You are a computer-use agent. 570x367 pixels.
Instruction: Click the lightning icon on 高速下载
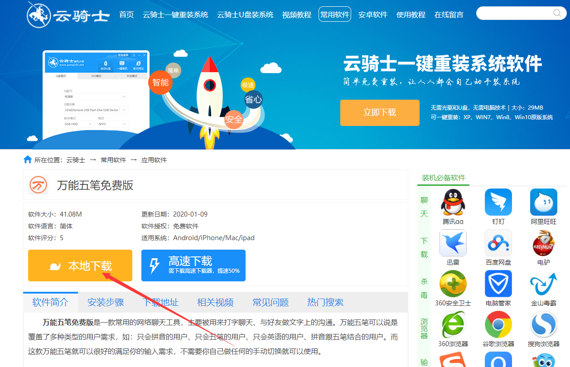tap(155, 266)
